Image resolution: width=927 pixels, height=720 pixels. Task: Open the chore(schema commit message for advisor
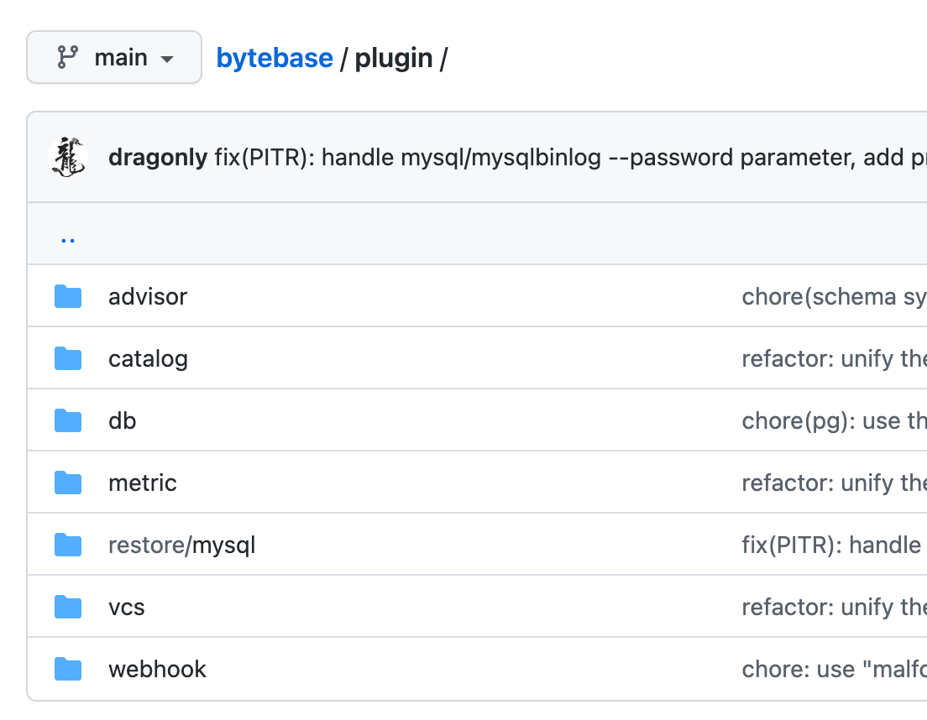pyautogui.click(x=833, y=296)
